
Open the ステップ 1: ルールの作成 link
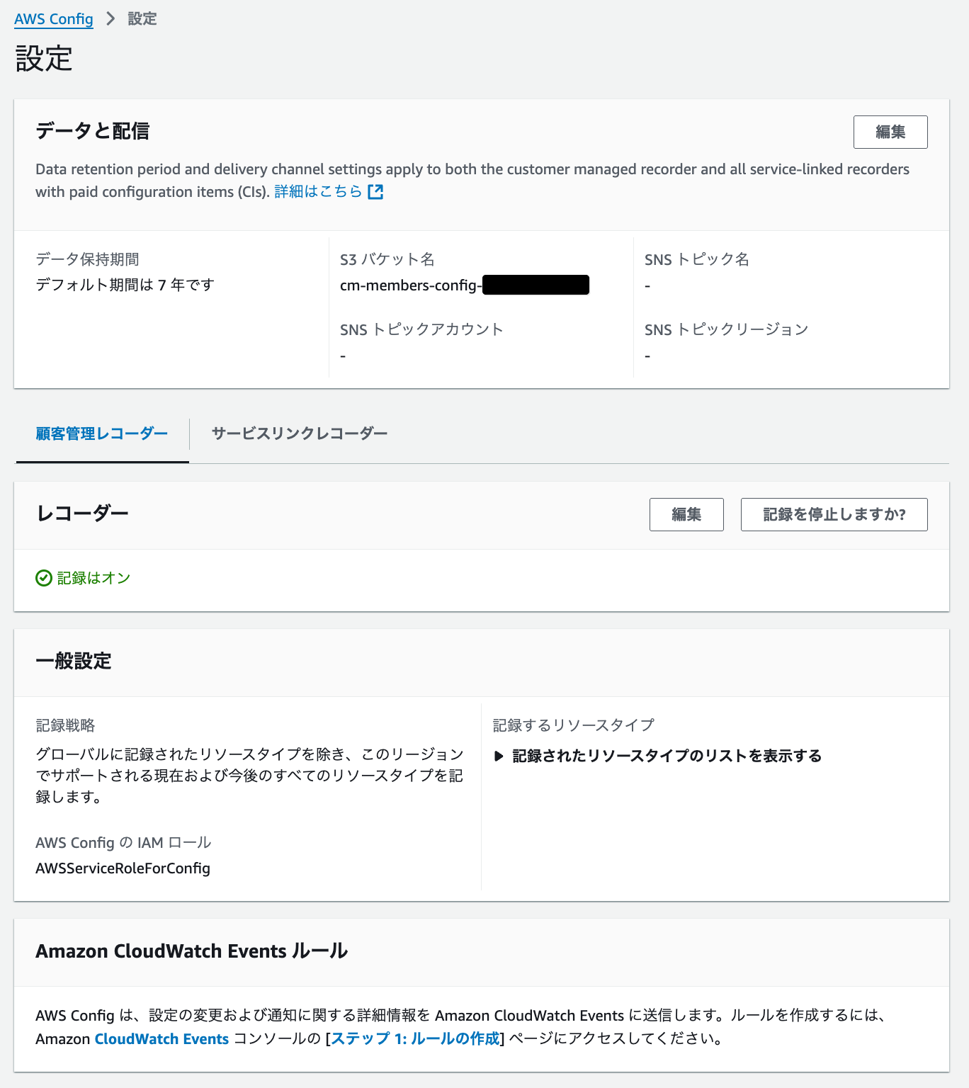412,1038
